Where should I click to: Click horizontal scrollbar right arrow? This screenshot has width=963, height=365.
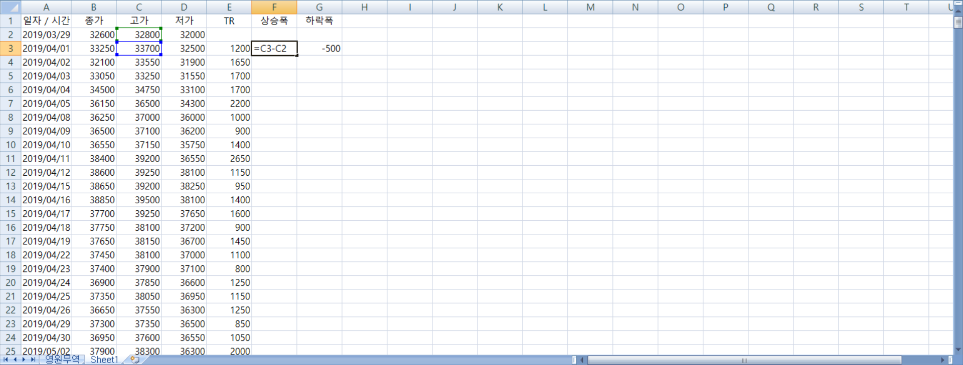(942, 360)
